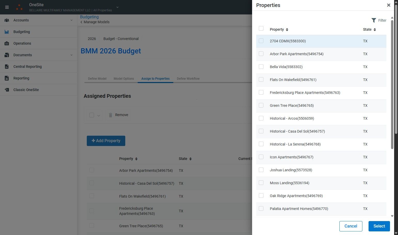Click the Budgeting chart icon
The width and height of the screenshot is (398, 235).
[7, 32]
